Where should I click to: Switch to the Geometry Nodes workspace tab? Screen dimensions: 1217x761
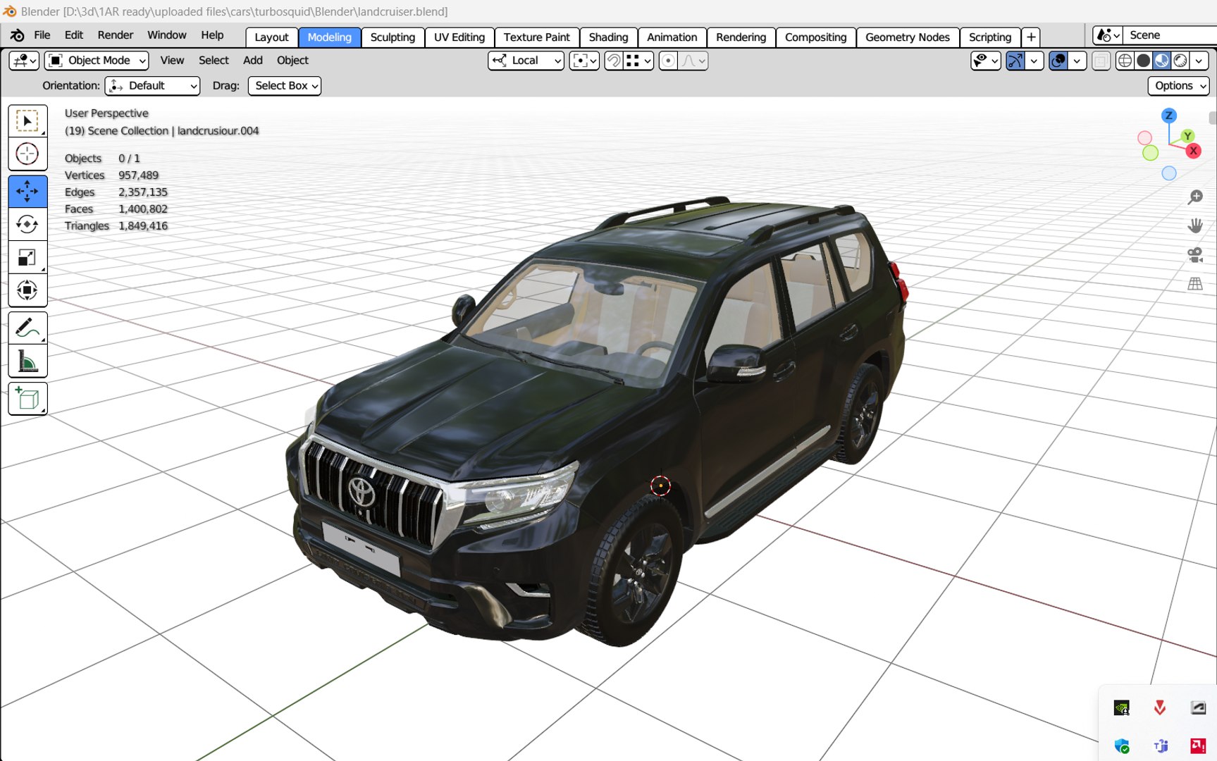tap(908, 37)
